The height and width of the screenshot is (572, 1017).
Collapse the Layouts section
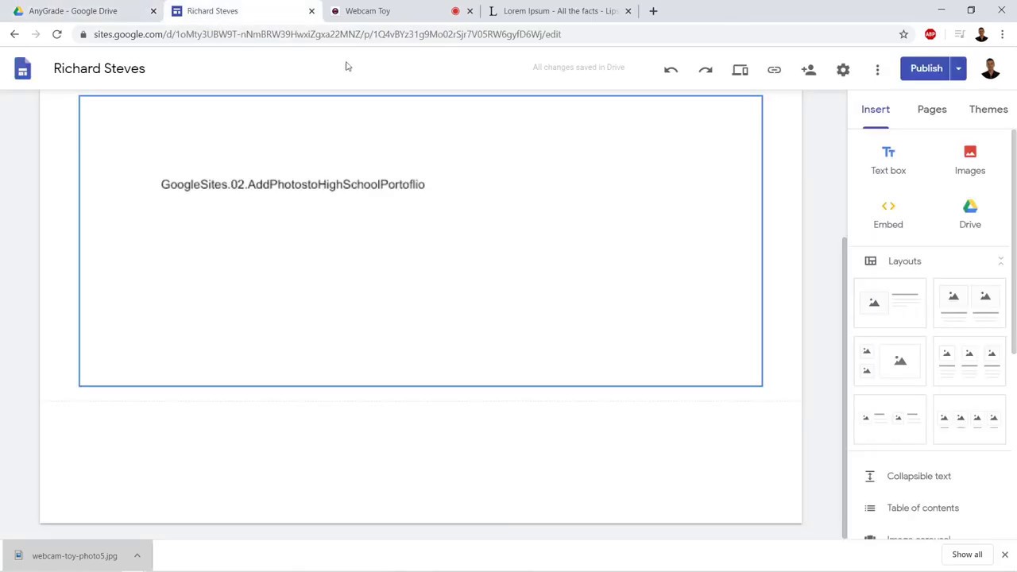pos(1000,261)
